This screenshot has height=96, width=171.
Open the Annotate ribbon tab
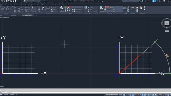(x=10, y=5)
